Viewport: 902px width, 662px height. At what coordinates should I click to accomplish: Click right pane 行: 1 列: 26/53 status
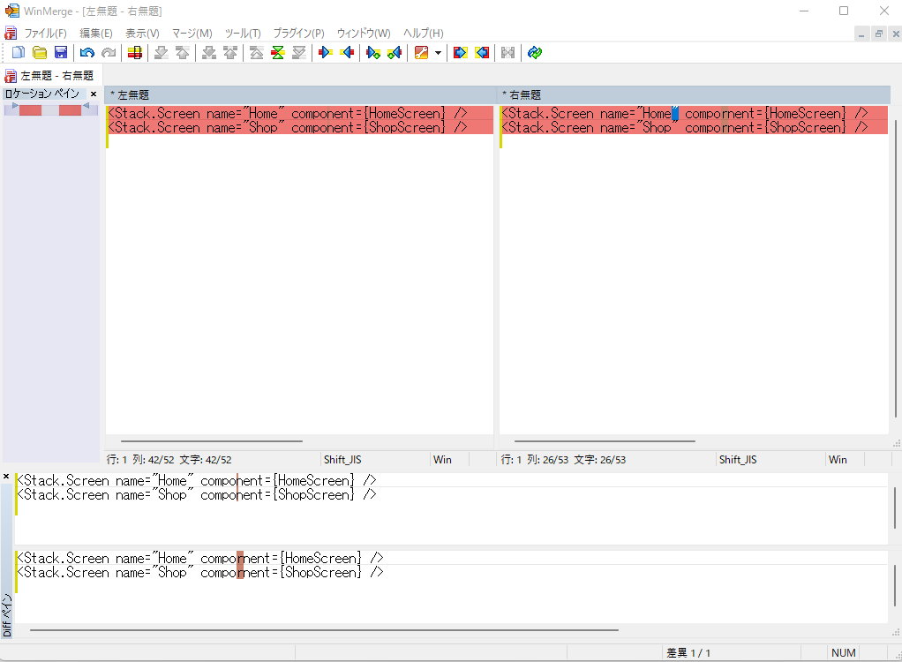(563, 460)
